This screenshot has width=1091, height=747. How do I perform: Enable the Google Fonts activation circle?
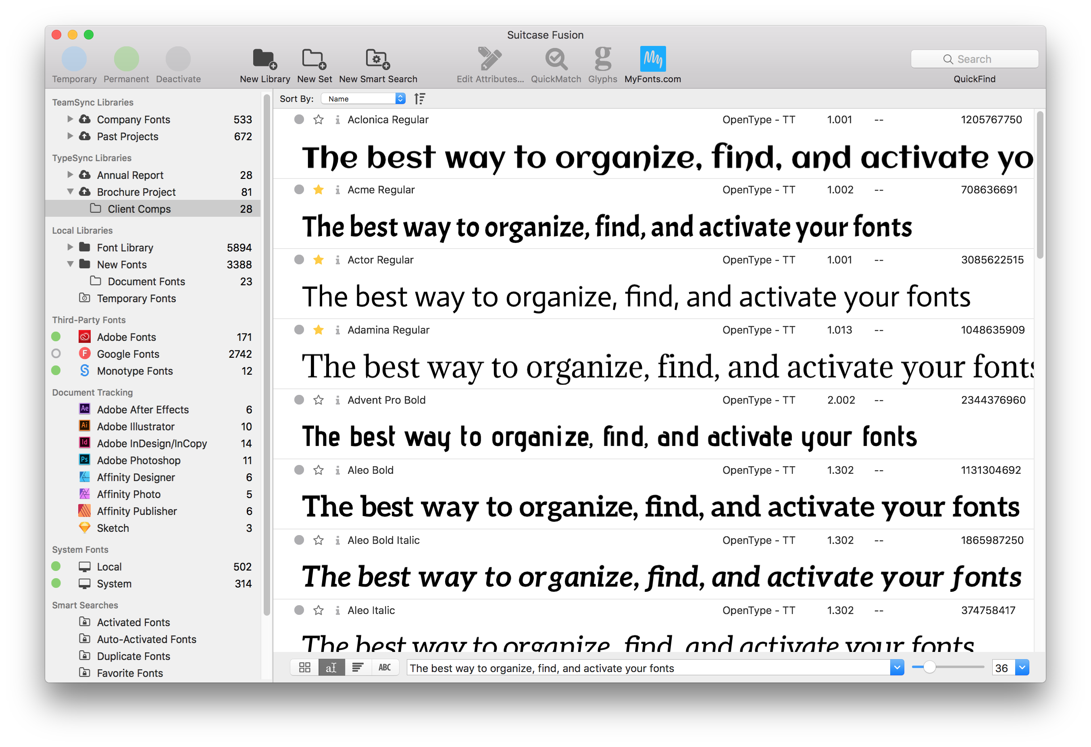coord(56,354)
